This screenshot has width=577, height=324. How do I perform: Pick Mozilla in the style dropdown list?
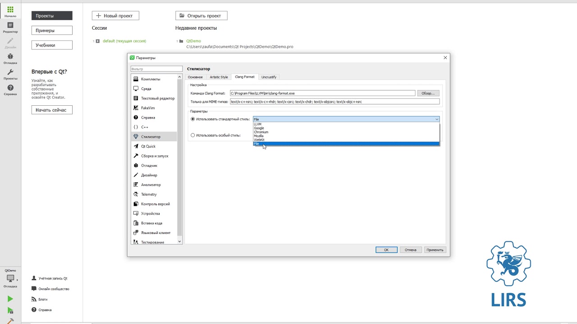coord(346,136)
